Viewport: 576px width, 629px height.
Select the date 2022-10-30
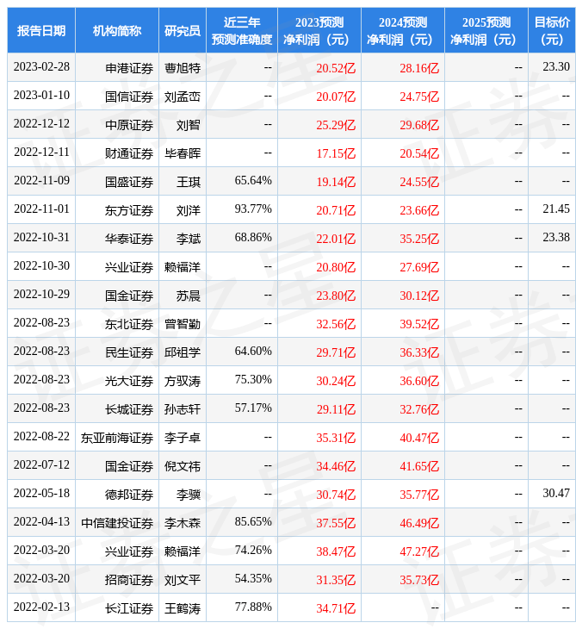click(x=41, y=266)
